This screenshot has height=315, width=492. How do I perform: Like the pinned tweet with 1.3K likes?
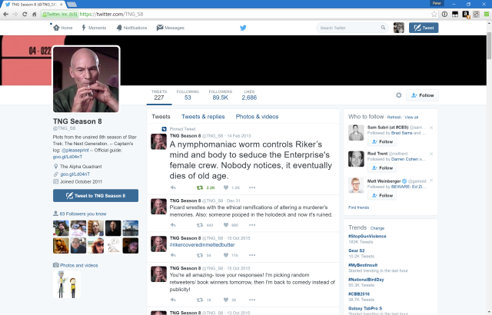pyautogui.click(x=231, y=187)
